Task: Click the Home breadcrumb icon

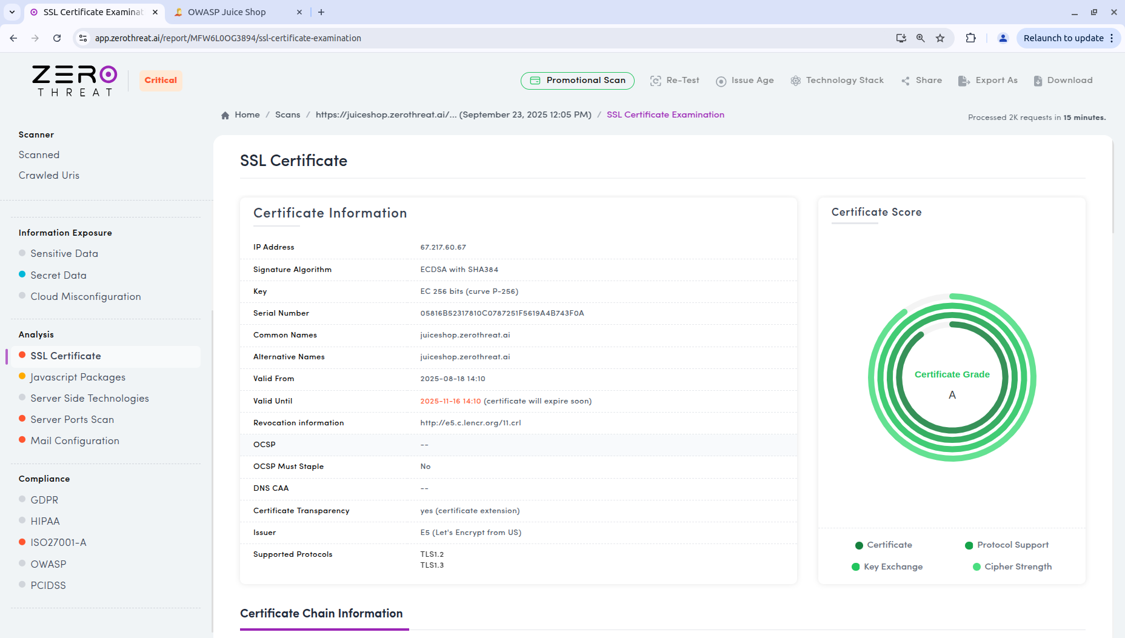Action: [x=225, y=115]
